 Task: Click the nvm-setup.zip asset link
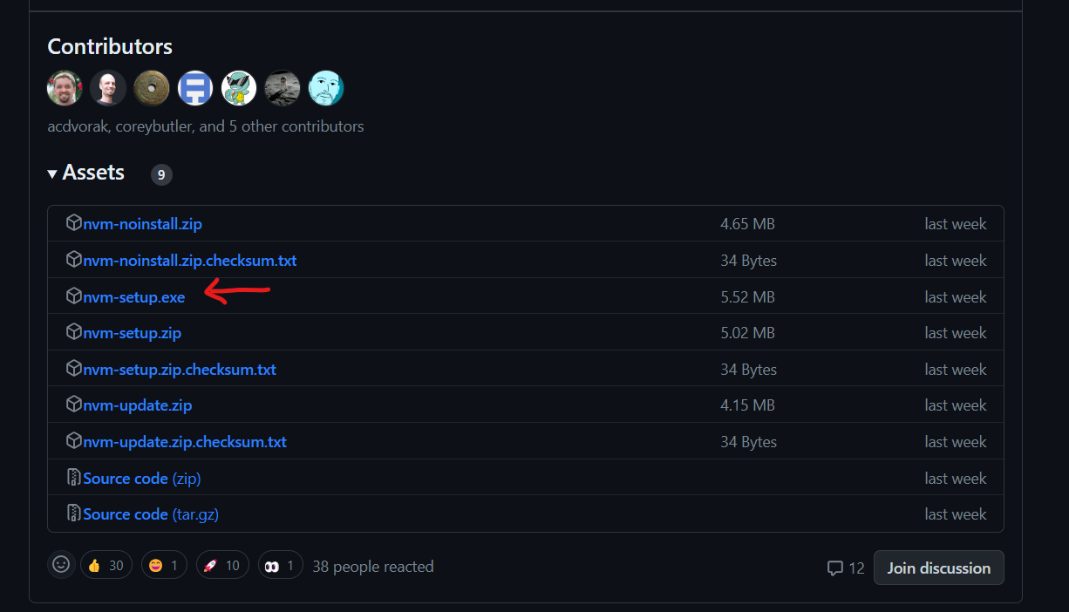click(132, 333)
